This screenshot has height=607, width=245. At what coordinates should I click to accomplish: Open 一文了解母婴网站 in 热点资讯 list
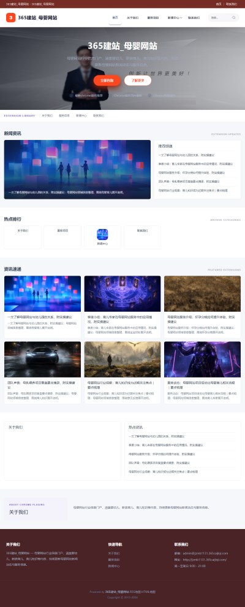157,436
